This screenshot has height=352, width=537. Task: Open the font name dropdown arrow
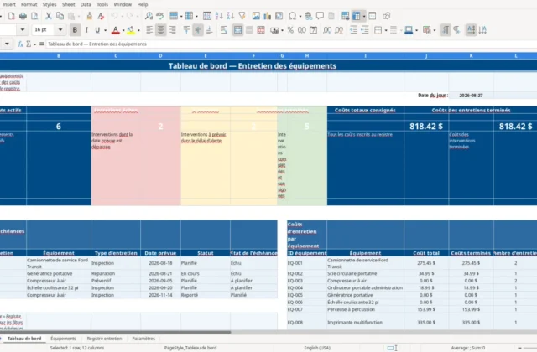click(23, 30)
